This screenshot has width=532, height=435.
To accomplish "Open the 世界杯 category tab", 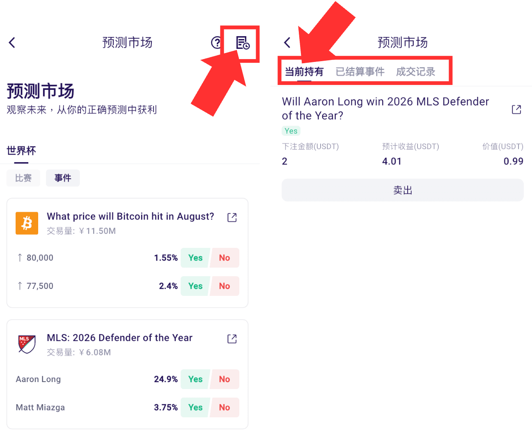I will 21,151.
